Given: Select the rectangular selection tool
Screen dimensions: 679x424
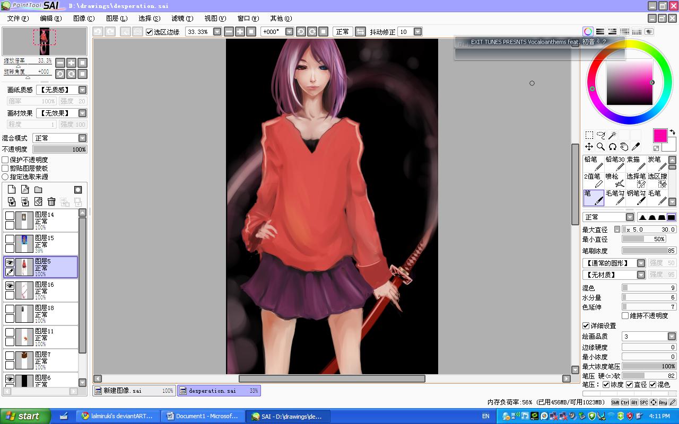Looking at the screenshot, I should [x=589, y=135].
